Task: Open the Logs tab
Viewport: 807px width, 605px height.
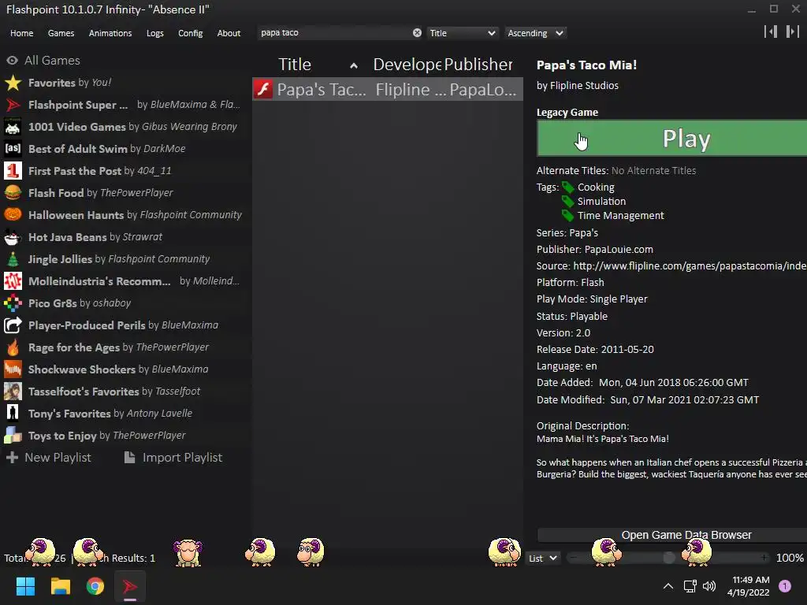Action: click(x=155, y=33)
